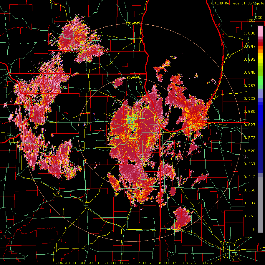Select the 0.840 scale value

249,72
